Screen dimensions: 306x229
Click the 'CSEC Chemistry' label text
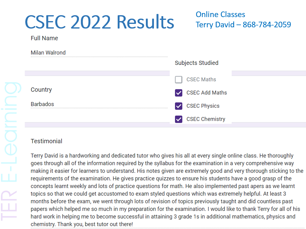206,119
